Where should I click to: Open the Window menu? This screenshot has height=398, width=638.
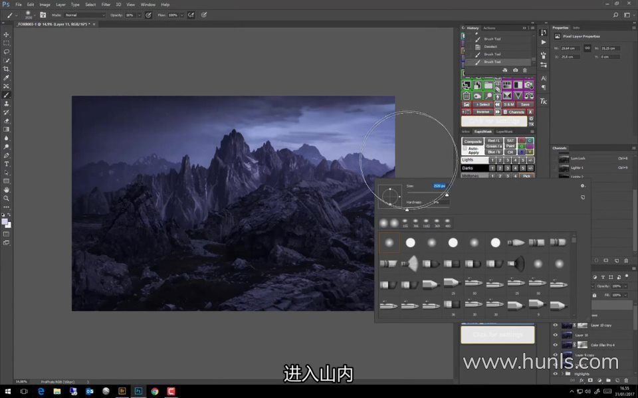pos(148,5)
